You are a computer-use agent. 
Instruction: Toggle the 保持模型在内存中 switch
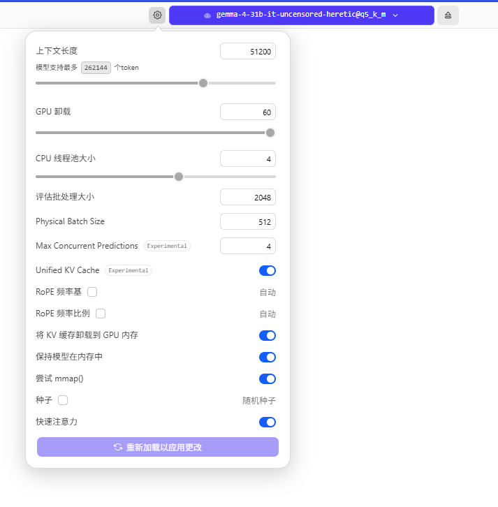268,358
